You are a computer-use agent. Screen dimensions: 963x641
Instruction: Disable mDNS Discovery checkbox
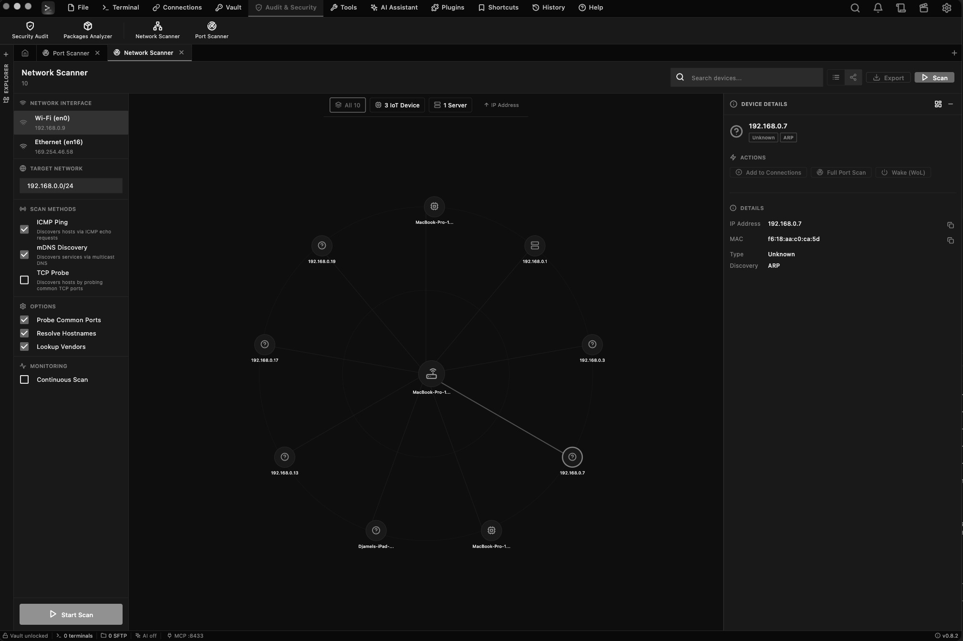click(24, 255)
